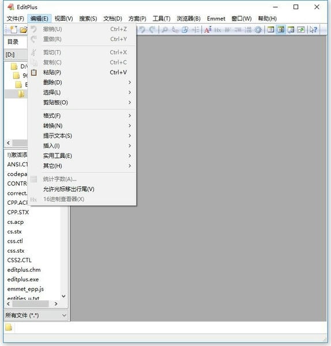Viewport: 331px width, 346px height.
Task: Select cs.stx in the file list
Action: click(x=14, y=231)
